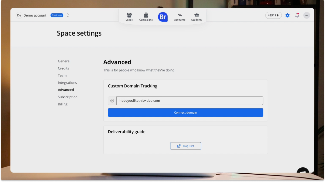Viewport: 325px width, 182px height.
Task: Click the 41917 credits counter pill
Action: pos(273,15)
